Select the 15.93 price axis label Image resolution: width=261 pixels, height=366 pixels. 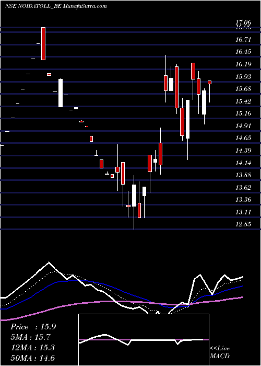243,76
